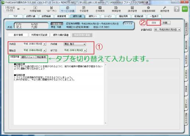Open the 作成者 name dropdown

point(75,44)
